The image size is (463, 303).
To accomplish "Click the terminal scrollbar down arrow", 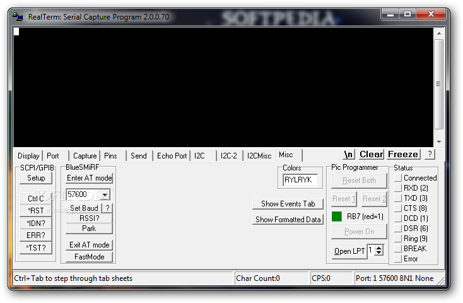I will (439, 142).
